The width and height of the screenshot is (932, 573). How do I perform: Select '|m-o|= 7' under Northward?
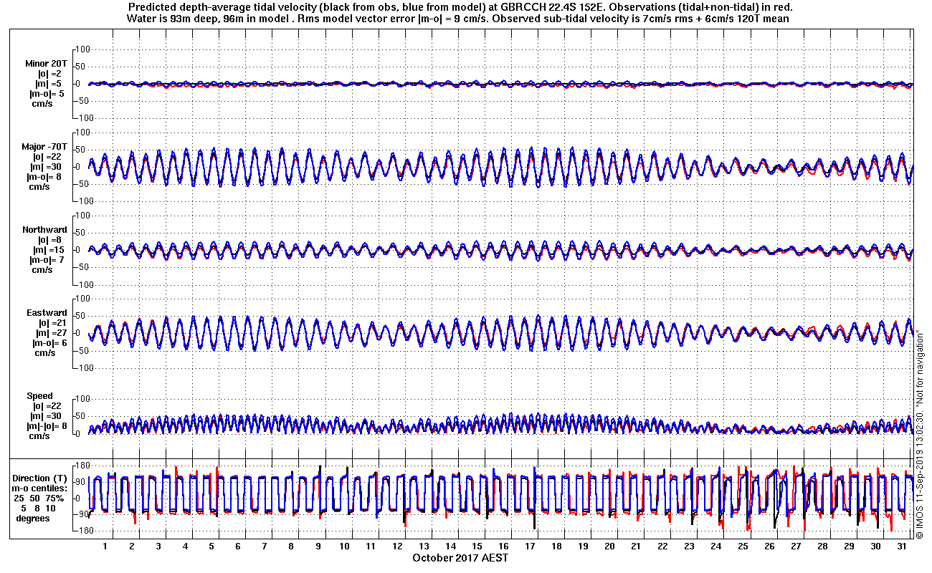47,260
